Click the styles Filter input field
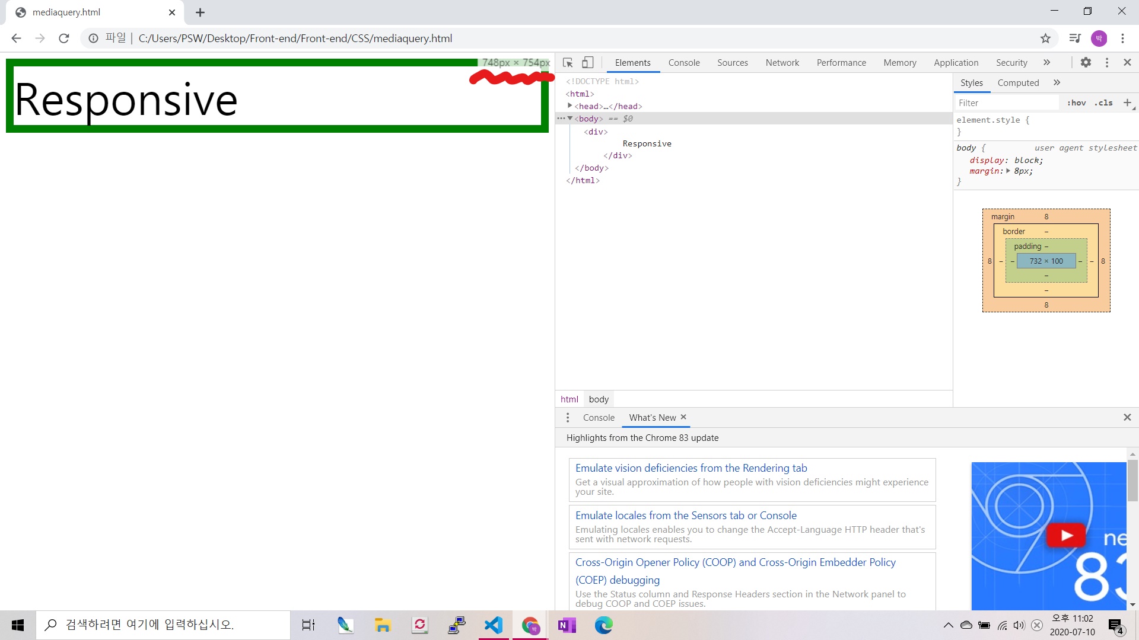Viewport: 1139px width, 640px height. [x=1006, y=103]
